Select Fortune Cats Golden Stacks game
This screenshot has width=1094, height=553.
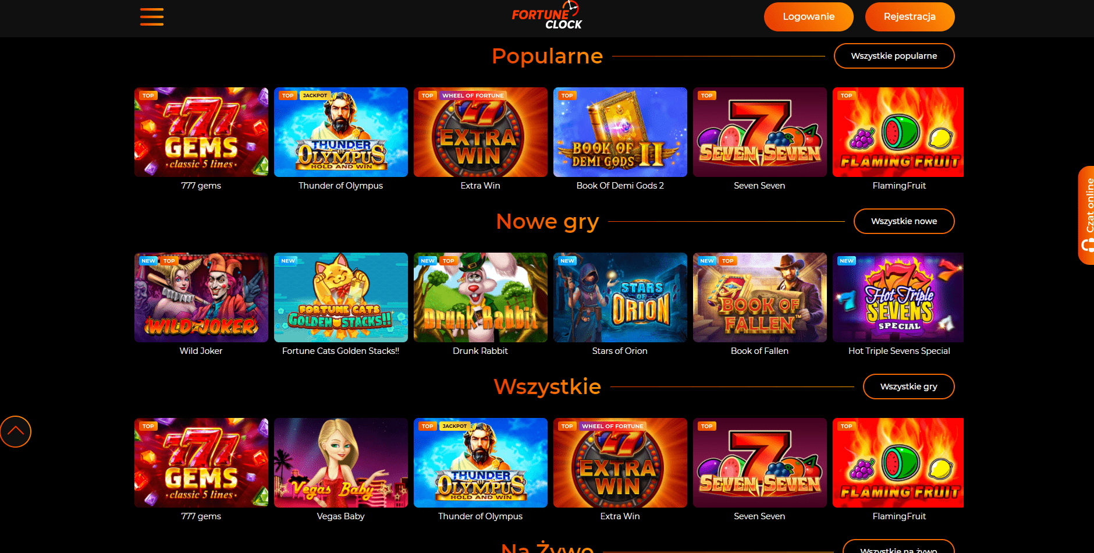click(x=340, y=297)
